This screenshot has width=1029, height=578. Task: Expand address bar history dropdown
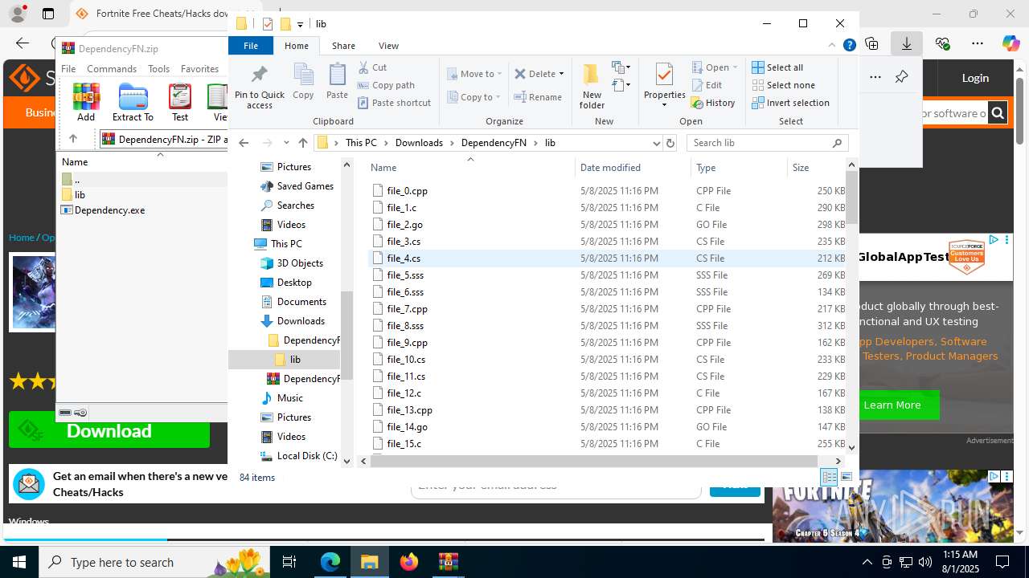tap(656, 143)
